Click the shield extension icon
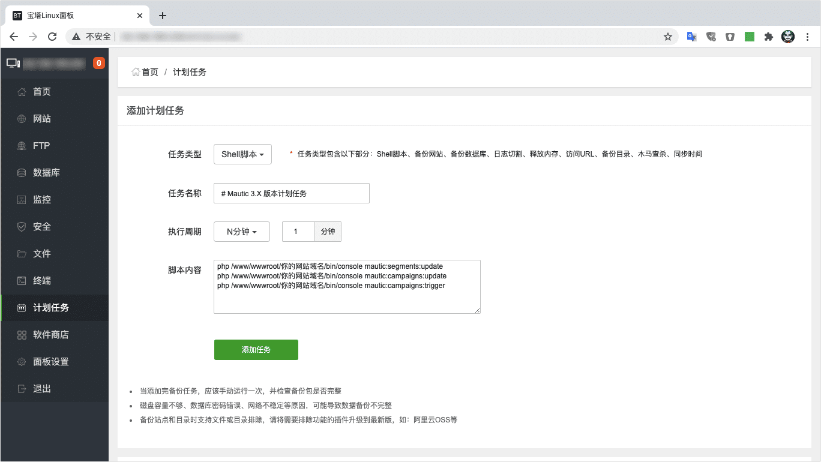Image resolution: width=821 pixels, height=462 pixels. (x=711, y=37)
